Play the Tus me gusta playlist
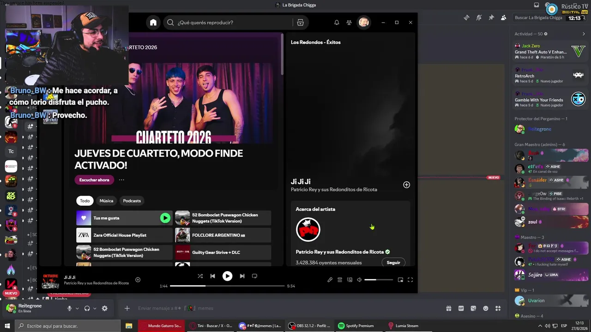Screen dimensions: 591x332 click(165, 218)
